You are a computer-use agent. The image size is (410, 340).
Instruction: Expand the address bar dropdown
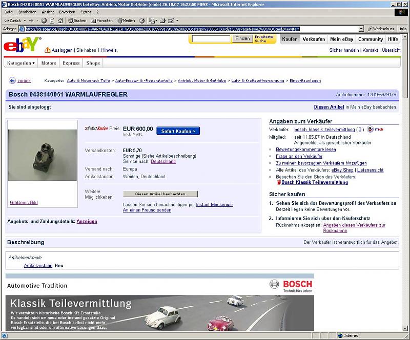pyautogui.click(x=361, y=29)
